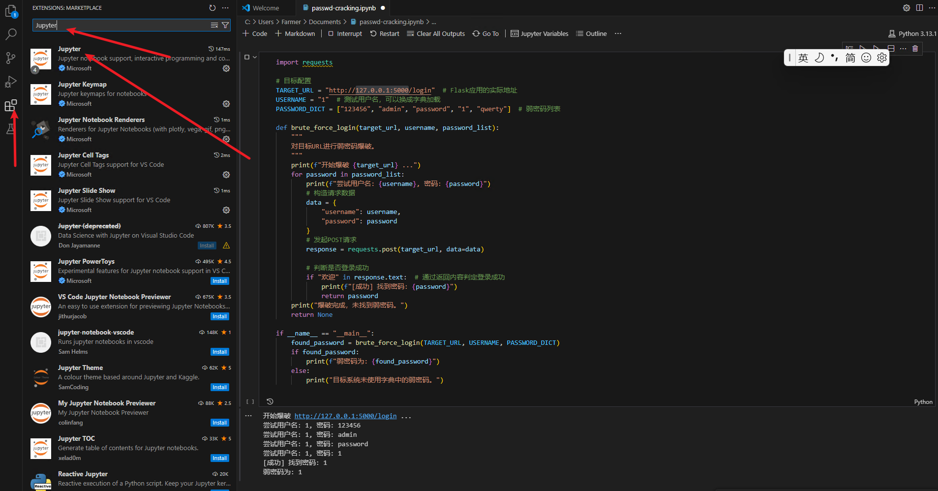Viewport: 938px width, 491px height.
Task: Restart the notebook kernel
Action: point(385,33)
